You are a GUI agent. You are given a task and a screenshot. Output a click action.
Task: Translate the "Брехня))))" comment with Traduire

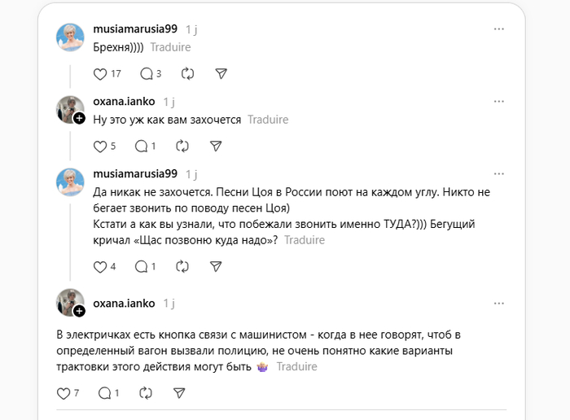point(170,47)
